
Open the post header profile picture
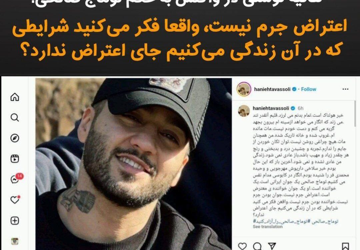244,89
